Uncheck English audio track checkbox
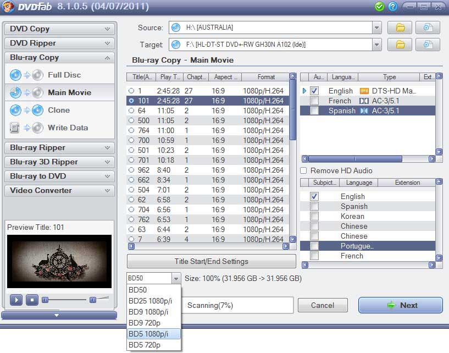 [314, 91]
